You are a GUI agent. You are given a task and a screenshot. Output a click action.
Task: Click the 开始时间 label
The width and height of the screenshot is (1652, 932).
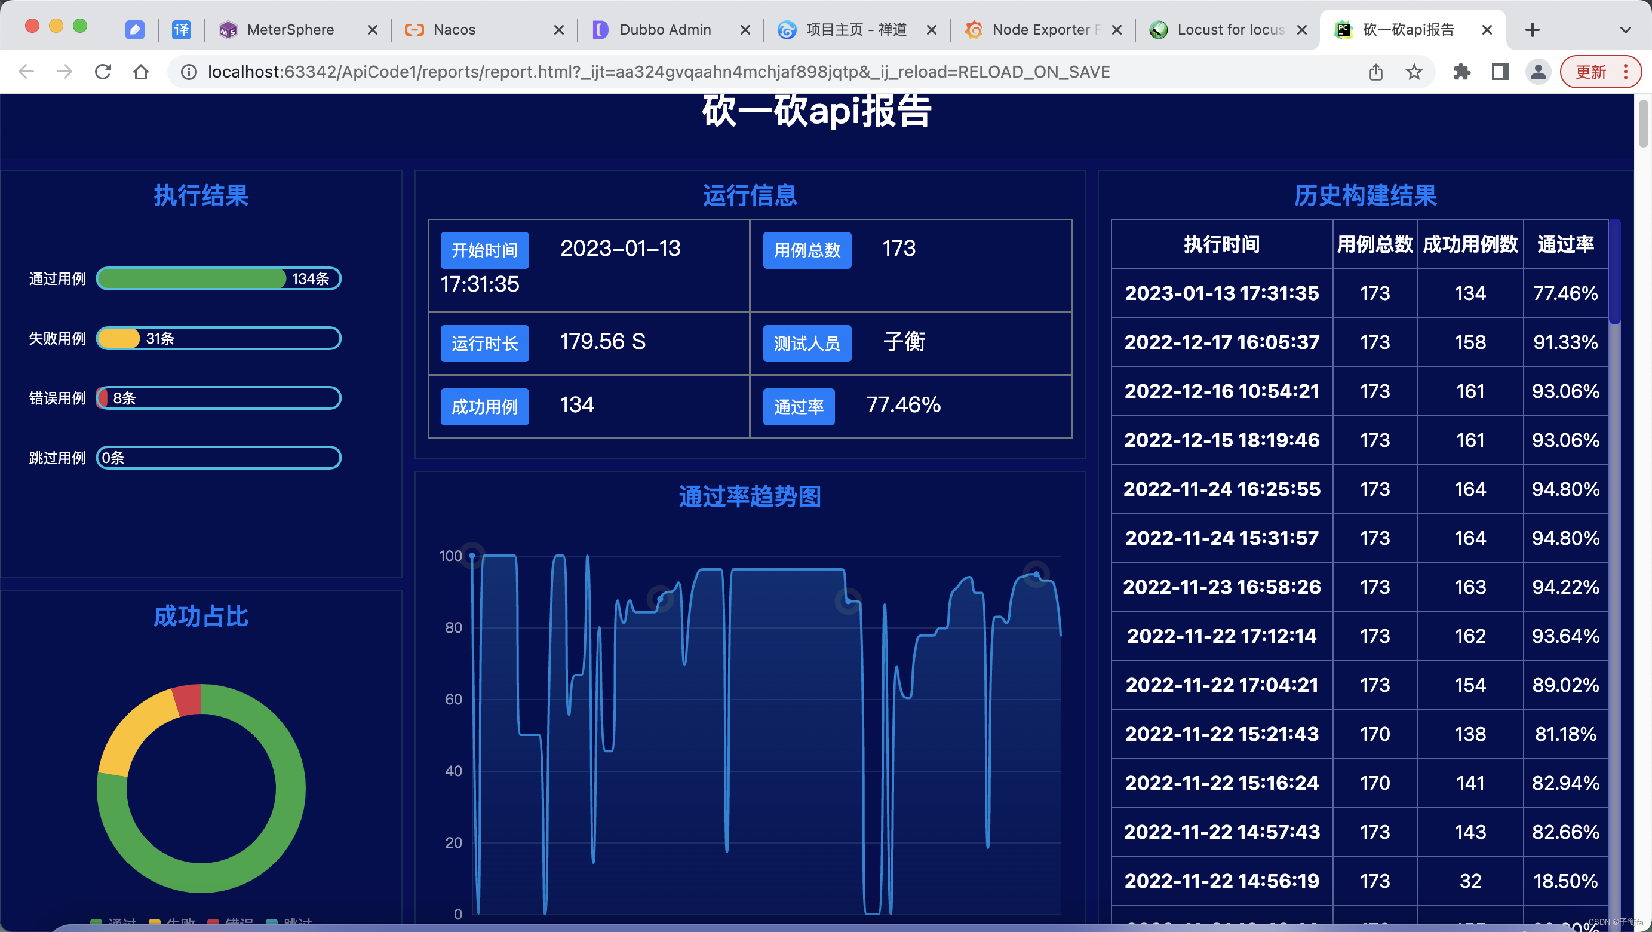[484, 250]
